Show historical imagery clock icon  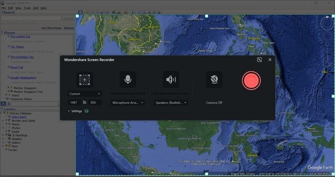pyautogui.click(x=114, y=13)
